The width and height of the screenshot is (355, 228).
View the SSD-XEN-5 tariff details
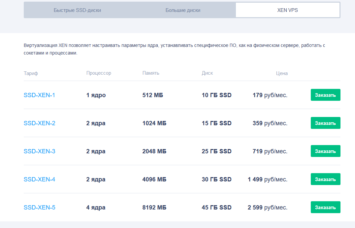click(39, 208)
